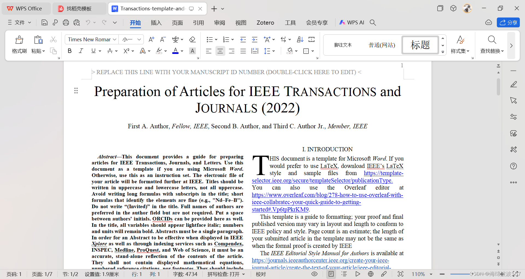Align text left
The image size is (525, 279).
pos(209,51)
